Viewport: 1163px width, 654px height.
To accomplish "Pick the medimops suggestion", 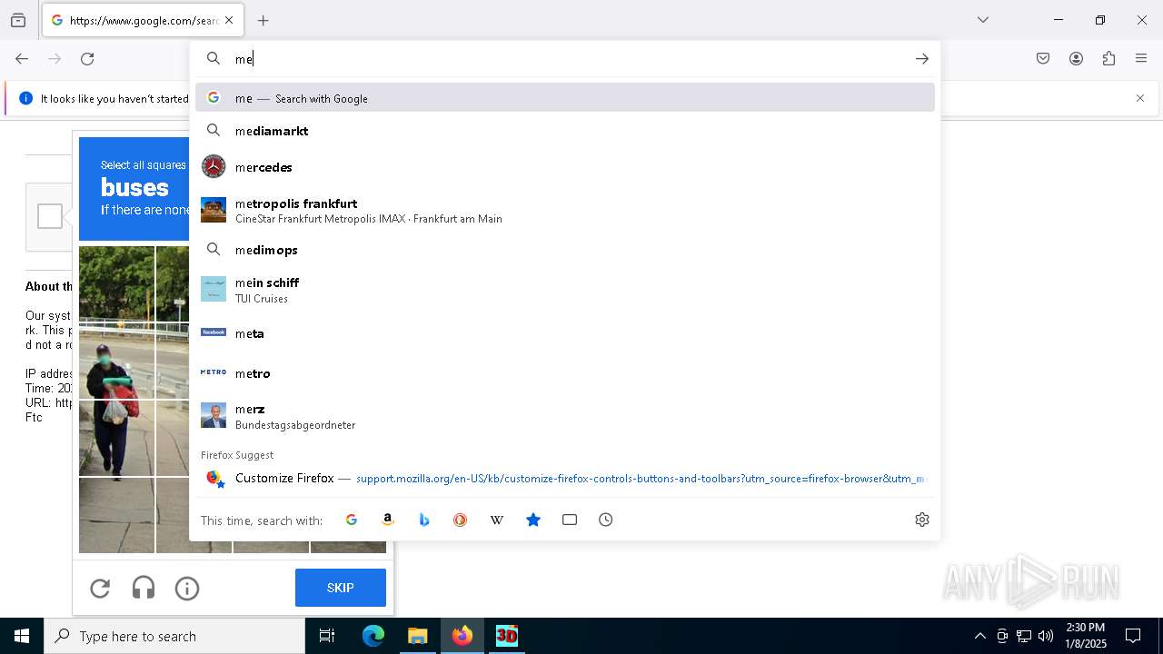I will (565, 250).
